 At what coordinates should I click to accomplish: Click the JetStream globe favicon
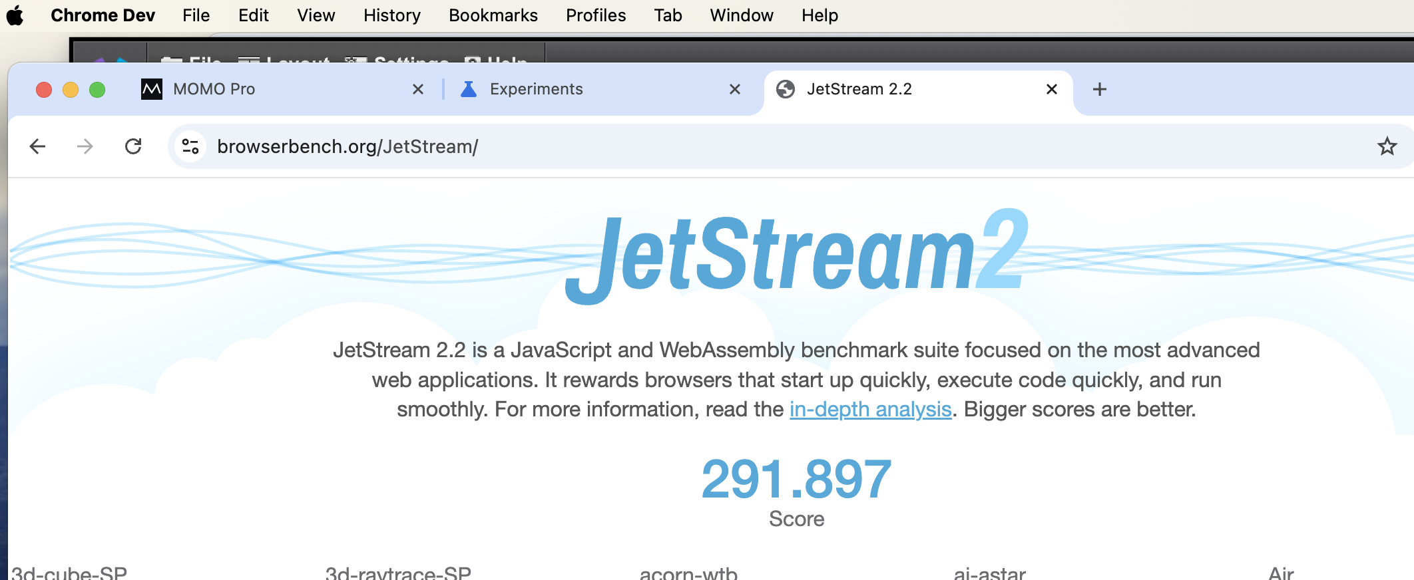(x=786, y=89)
